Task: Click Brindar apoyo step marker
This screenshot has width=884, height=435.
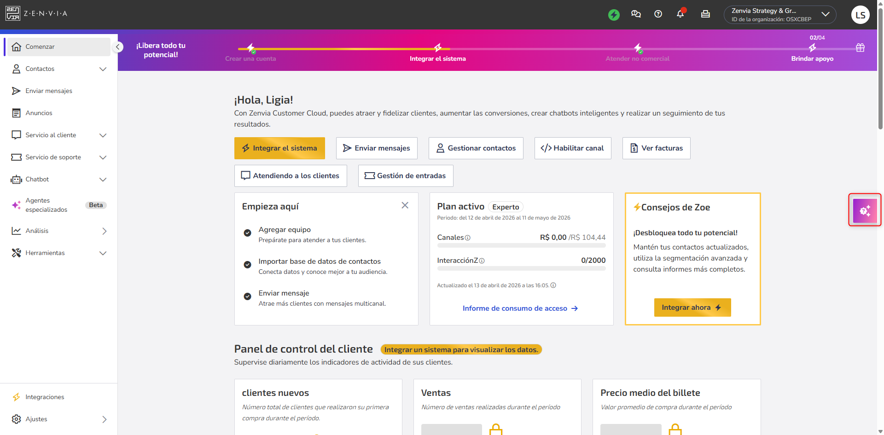Action: 813,47
